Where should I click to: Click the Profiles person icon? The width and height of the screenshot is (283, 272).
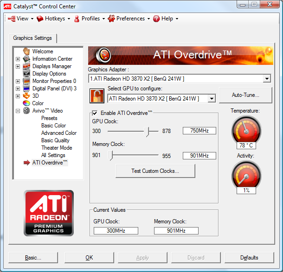tap(77, 19)
